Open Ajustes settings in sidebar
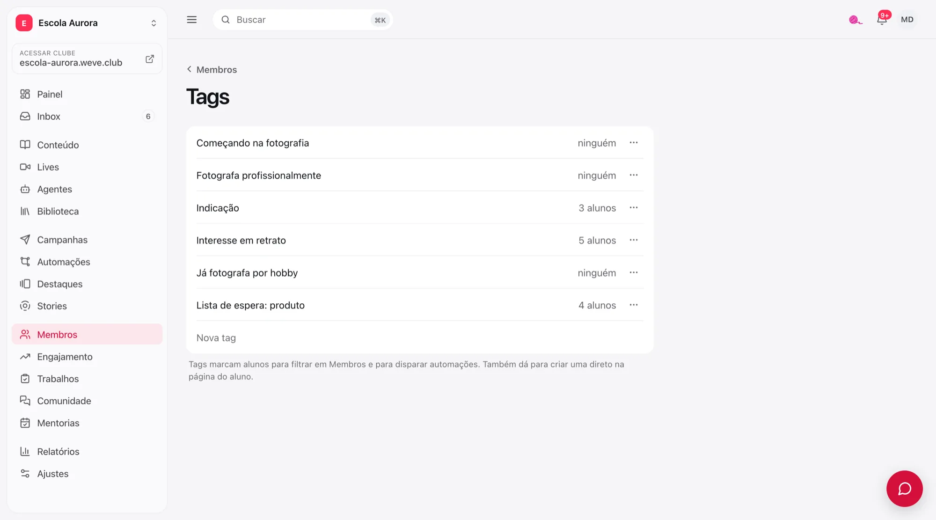This screenshot has height=520, width=936. tap(87, 474)
